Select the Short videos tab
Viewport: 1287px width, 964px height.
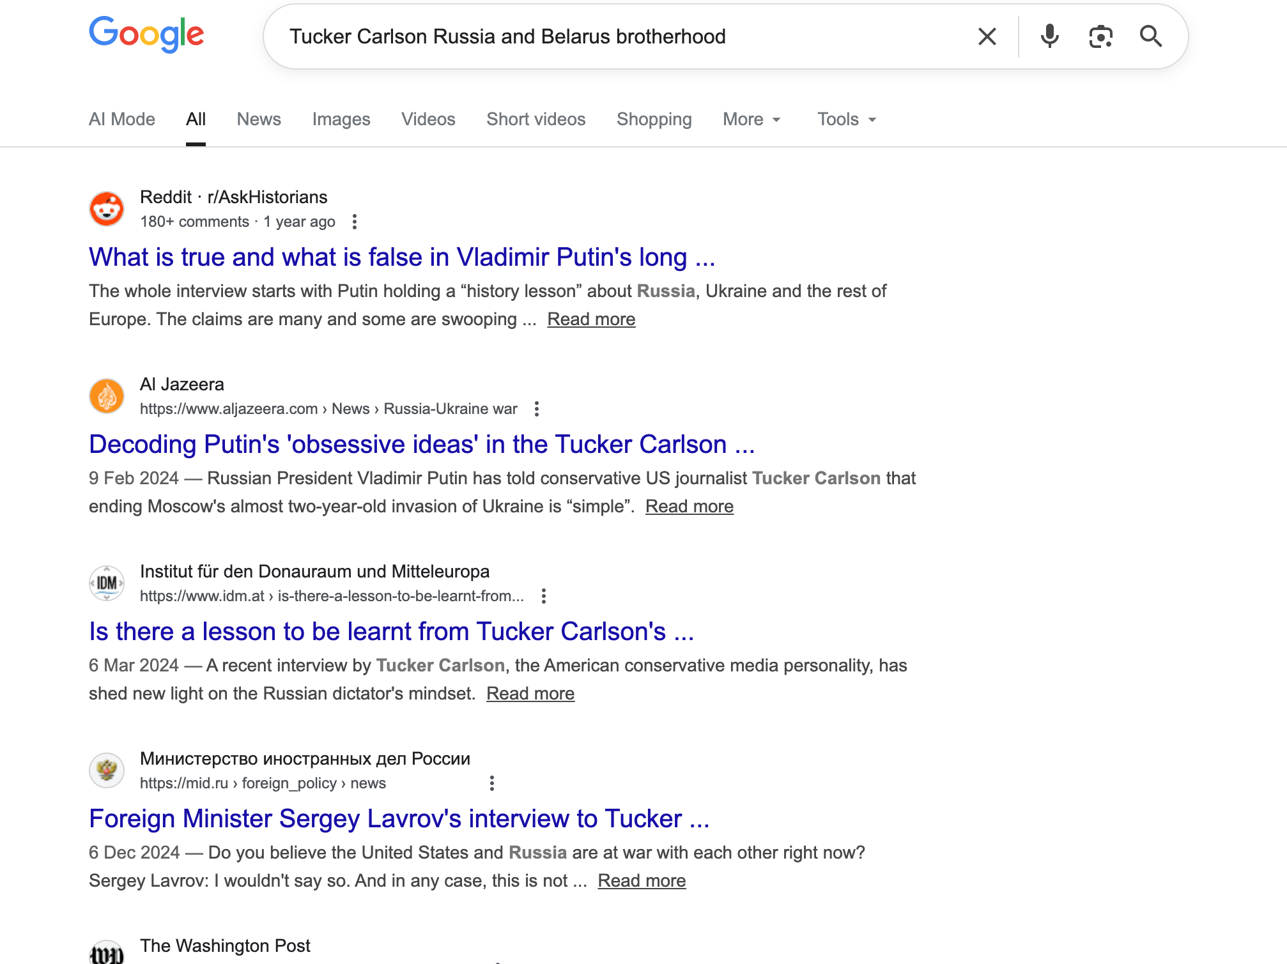536,119
